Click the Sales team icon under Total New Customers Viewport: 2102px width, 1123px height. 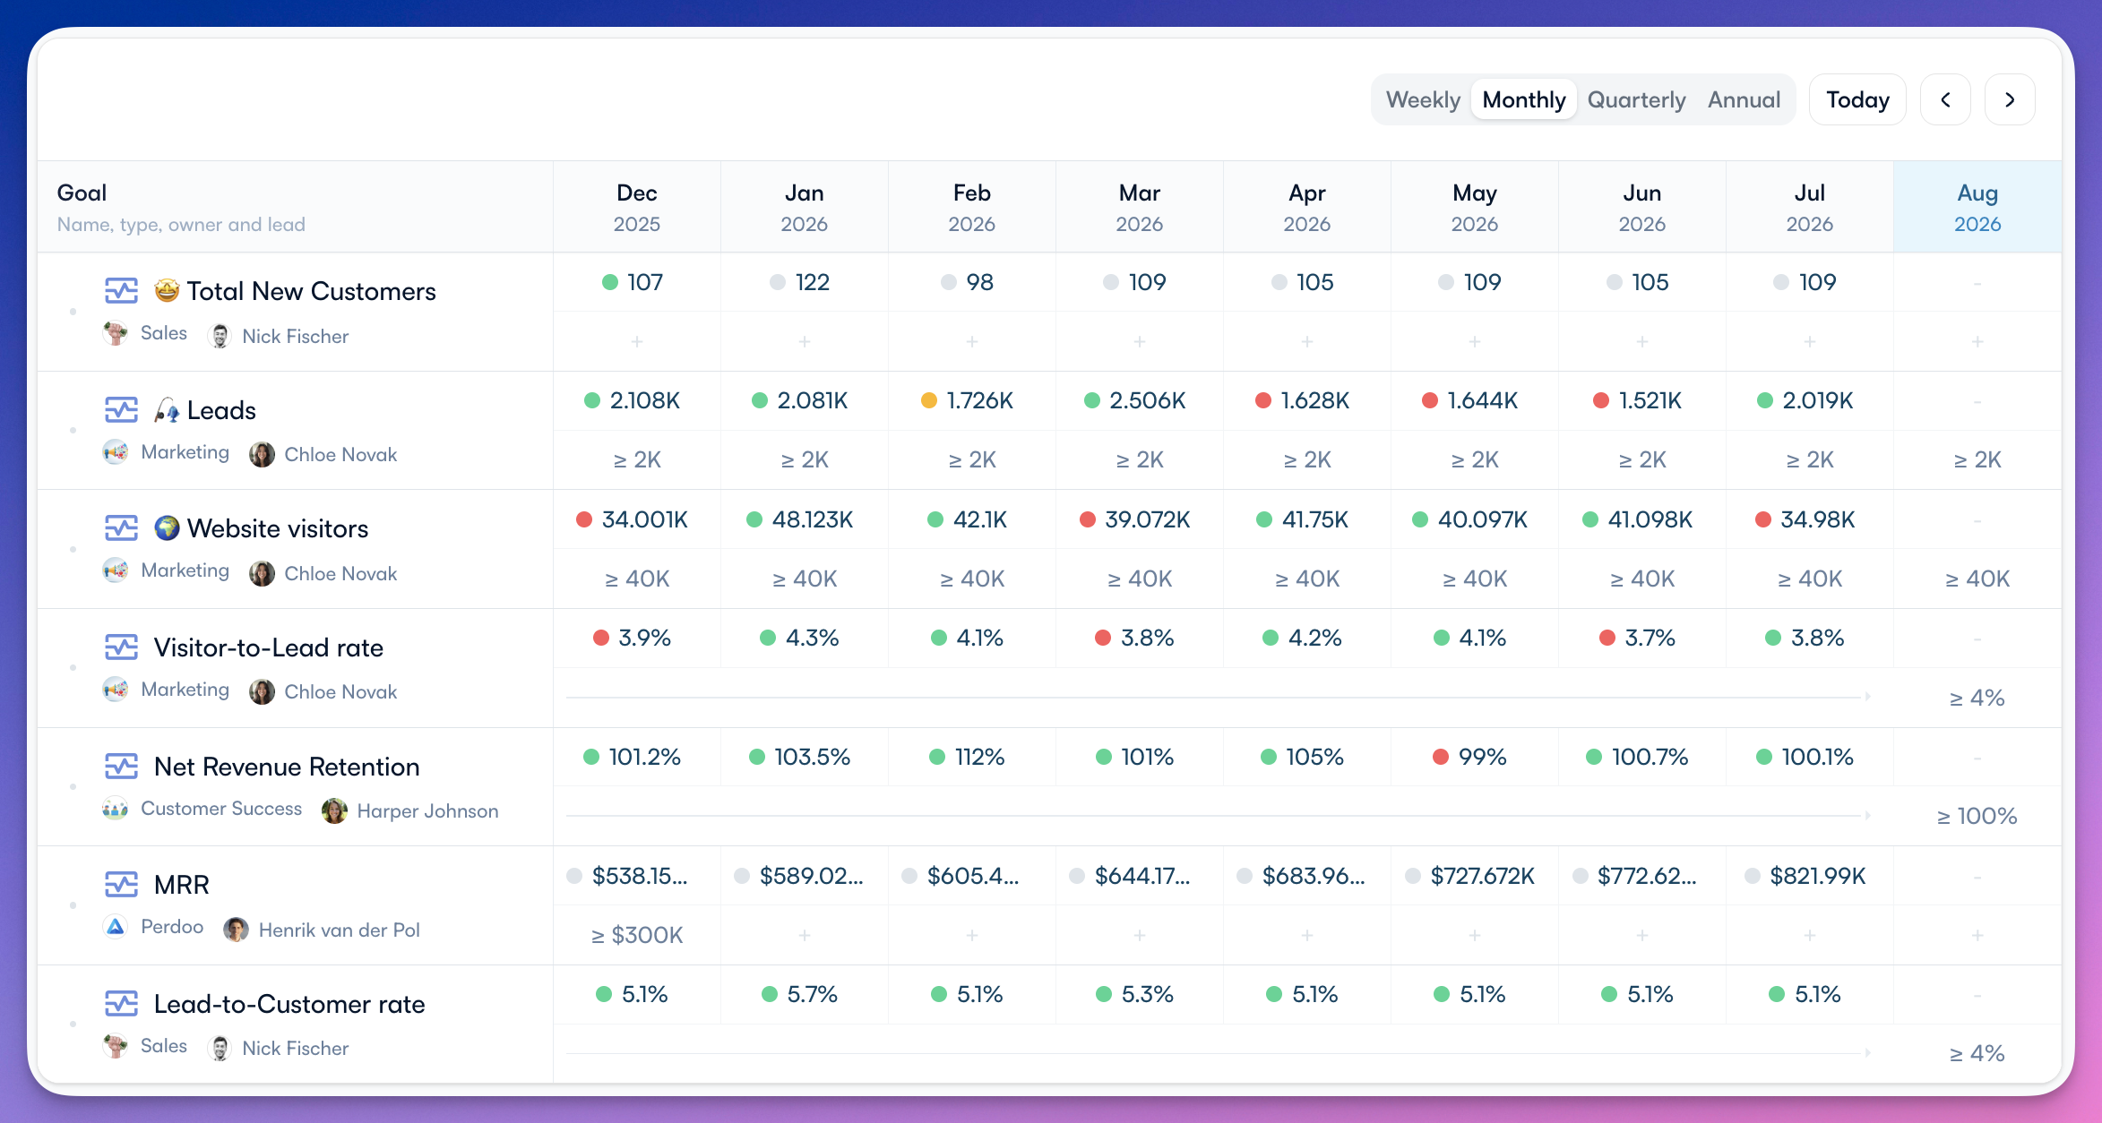click(116, 333)
